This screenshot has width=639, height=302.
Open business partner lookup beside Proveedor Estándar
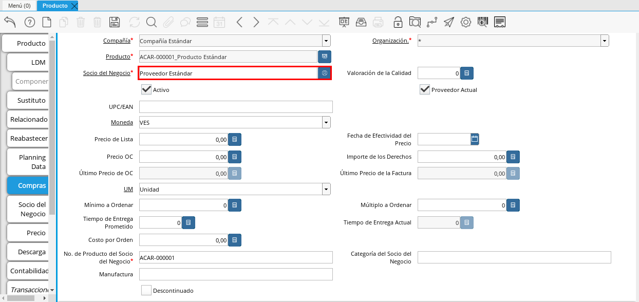[325, 73]
